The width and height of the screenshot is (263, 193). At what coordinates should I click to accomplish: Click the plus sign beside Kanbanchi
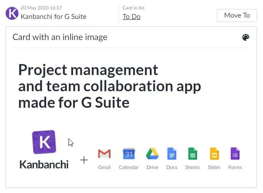(84, 160)
